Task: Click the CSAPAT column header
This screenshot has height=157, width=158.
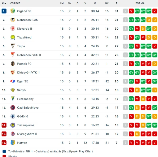Action: coord(15,3)
